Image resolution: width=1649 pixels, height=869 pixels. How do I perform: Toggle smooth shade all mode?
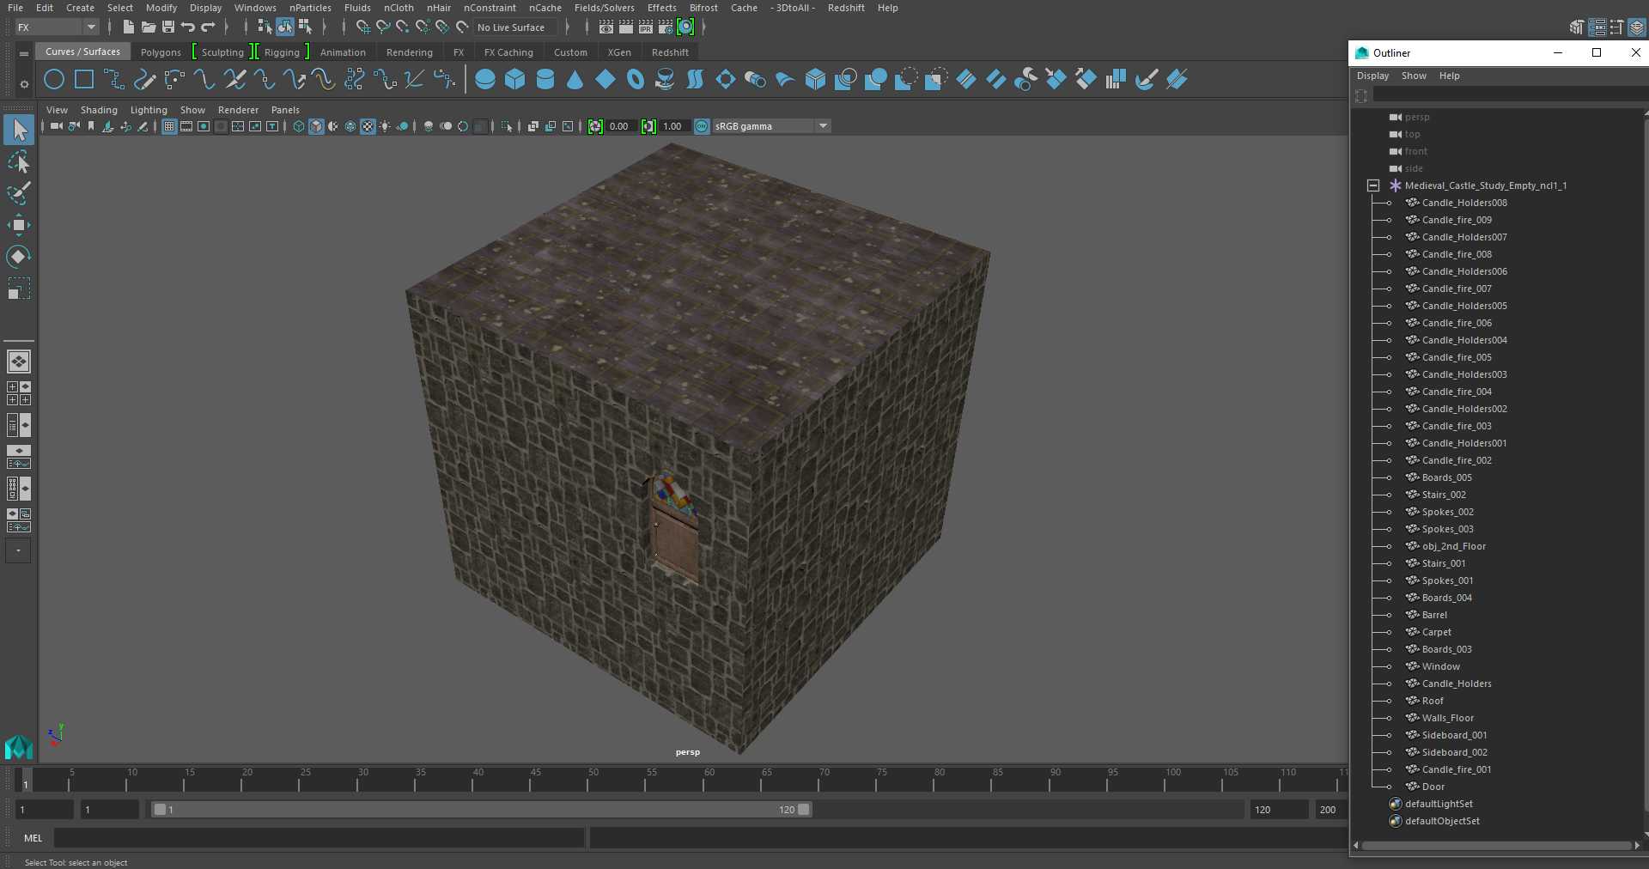316,126
